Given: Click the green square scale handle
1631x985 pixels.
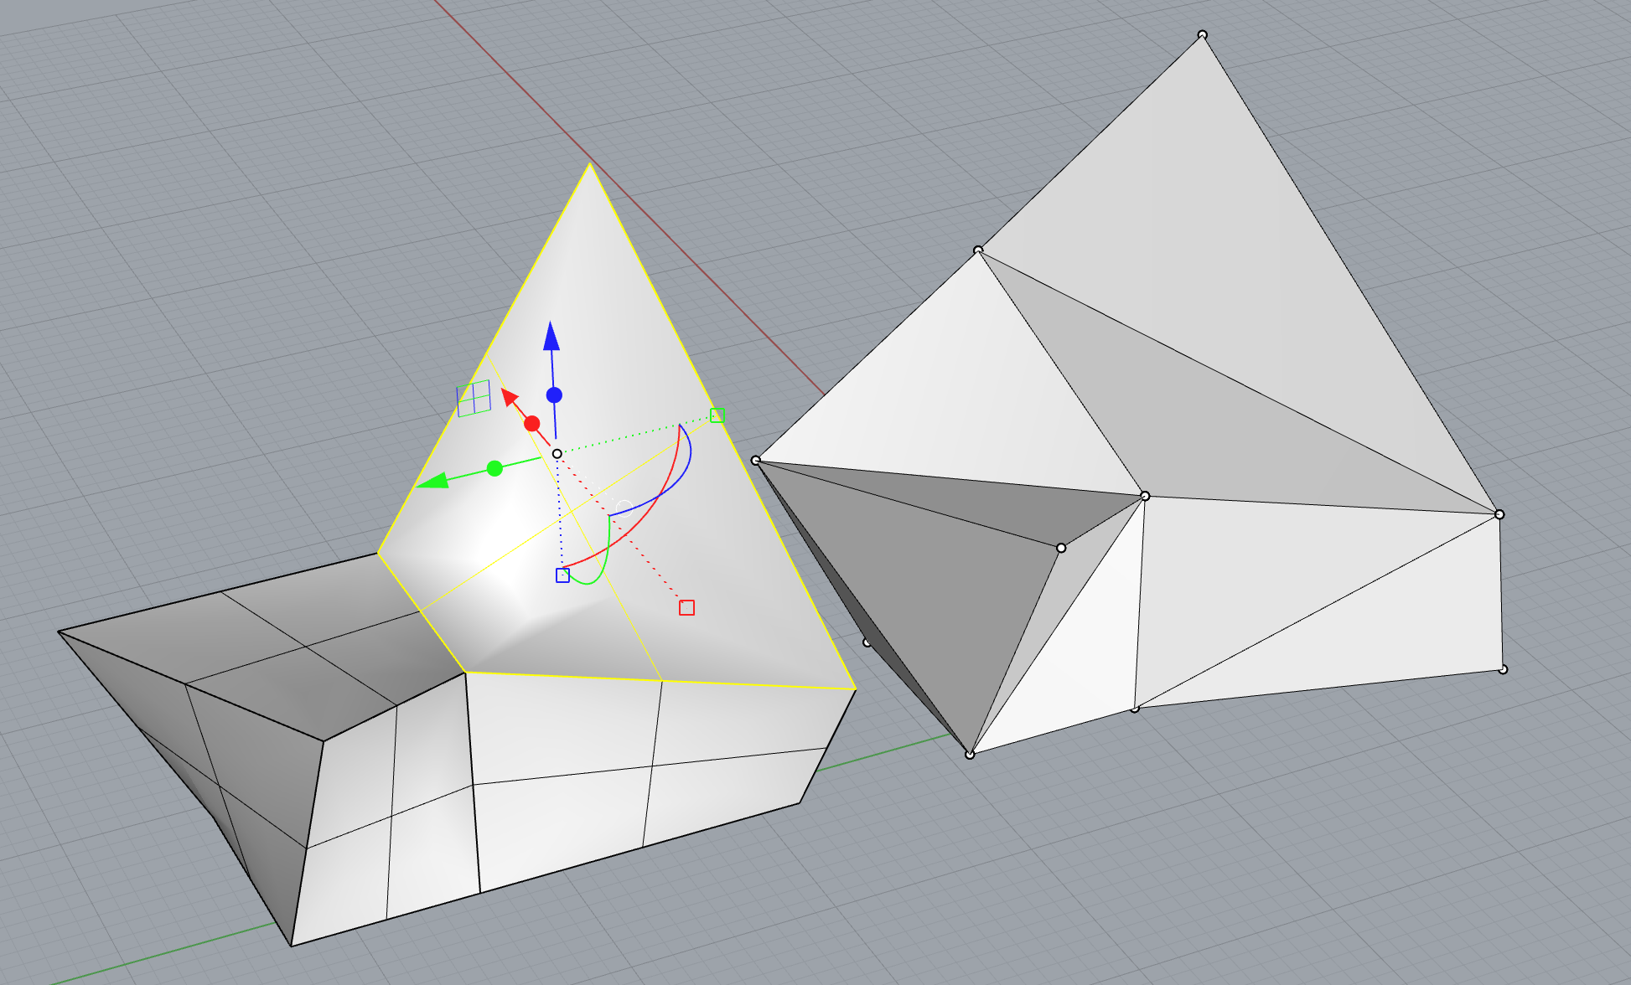Looking at the screenshot, I should pos(717,415).
